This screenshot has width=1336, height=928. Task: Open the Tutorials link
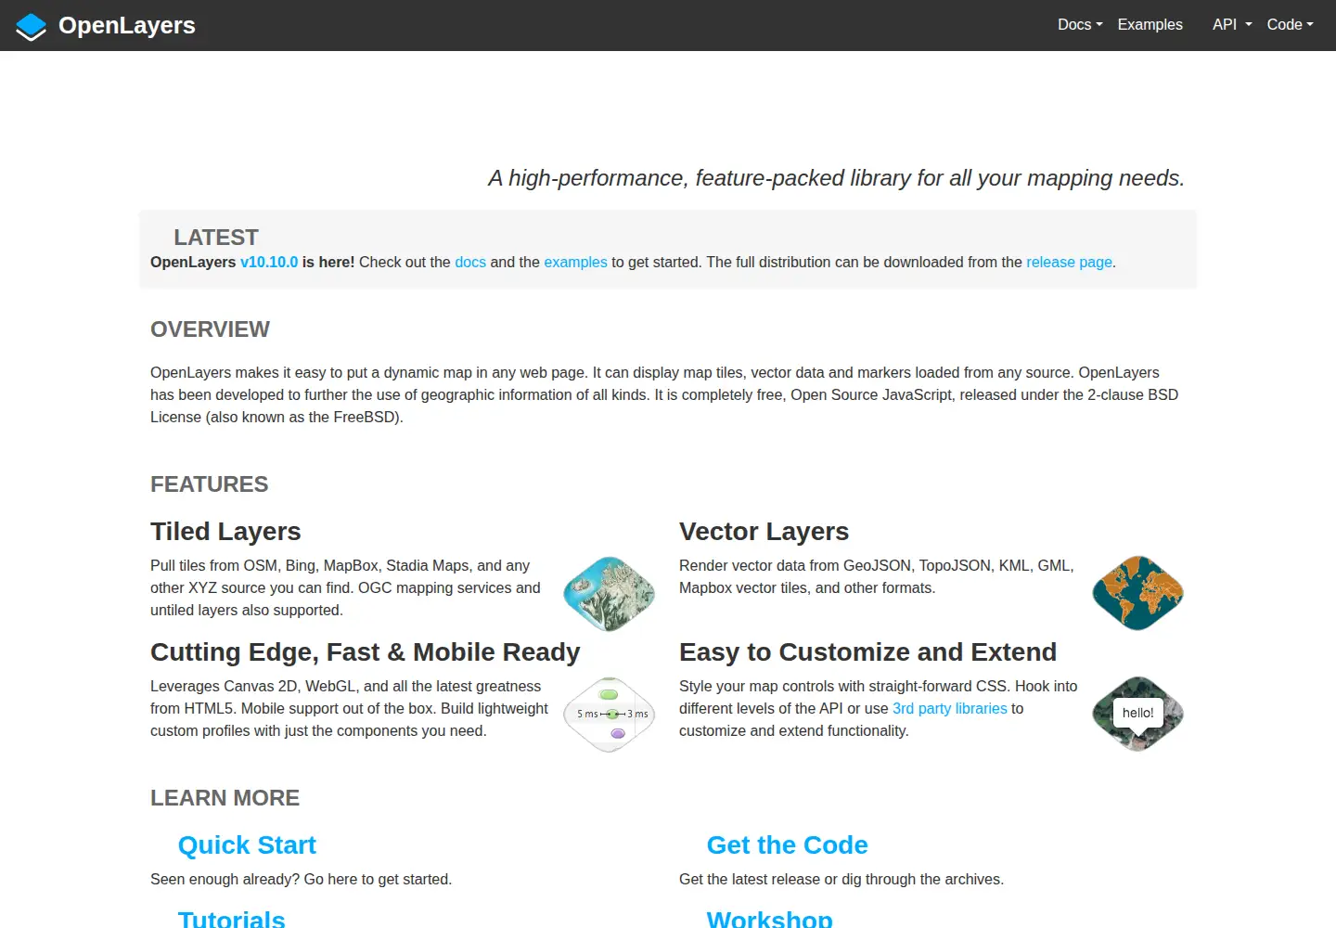coord(232,918)
